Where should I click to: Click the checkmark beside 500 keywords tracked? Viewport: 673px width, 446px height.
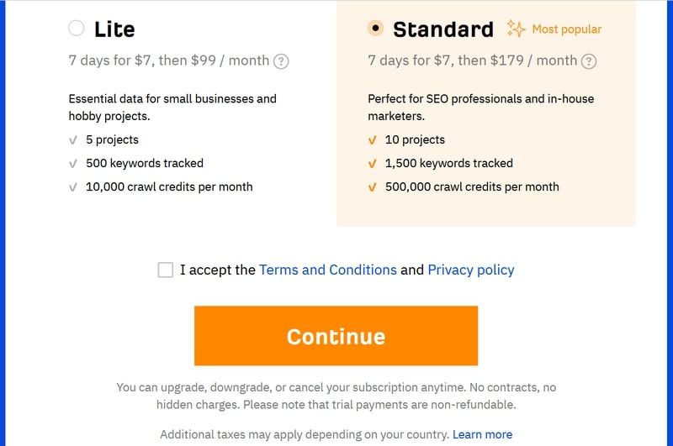click(x=73, y=164)
